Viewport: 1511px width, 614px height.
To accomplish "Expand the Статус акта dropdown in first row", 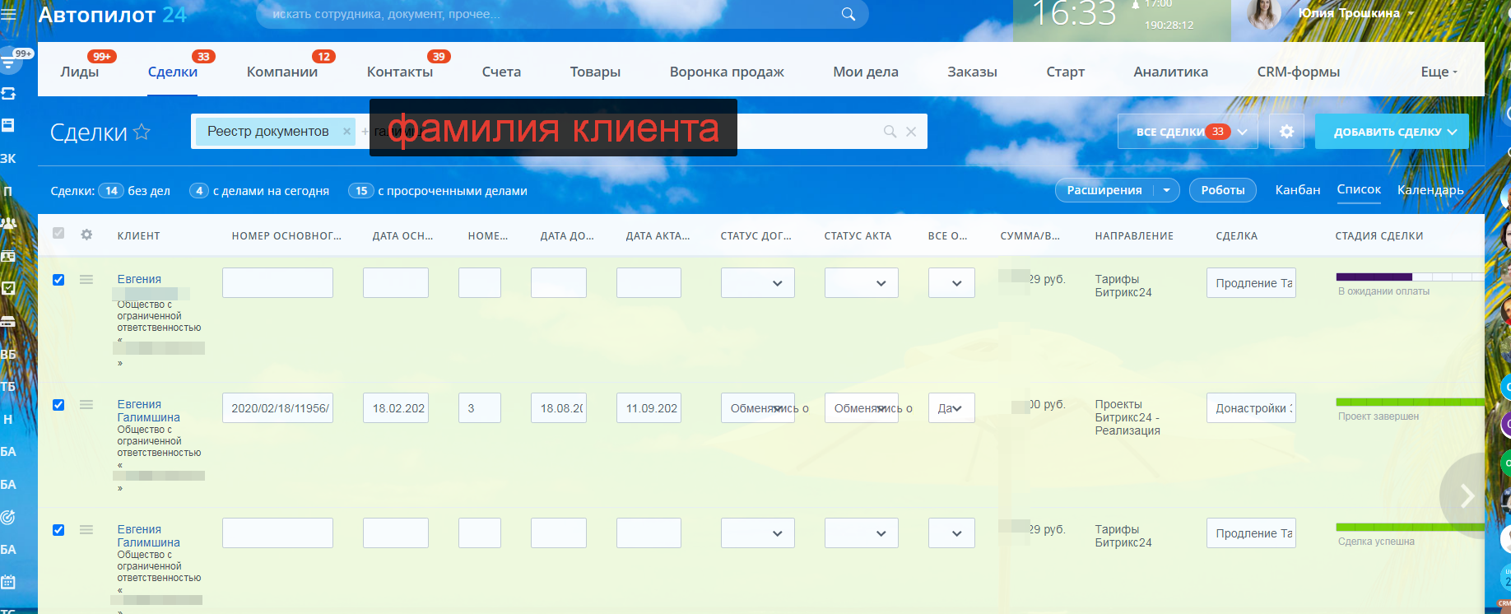I will pos(861,283).
